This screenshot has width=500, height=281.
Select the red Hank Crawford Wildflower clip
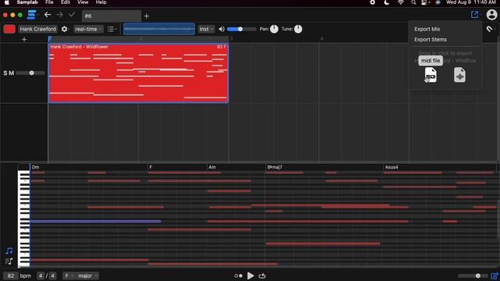pyautogui.click(x=138, y=73)
